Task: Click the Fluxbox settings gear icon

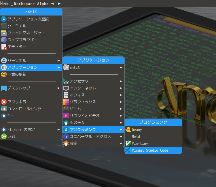Action: point(4,129)
